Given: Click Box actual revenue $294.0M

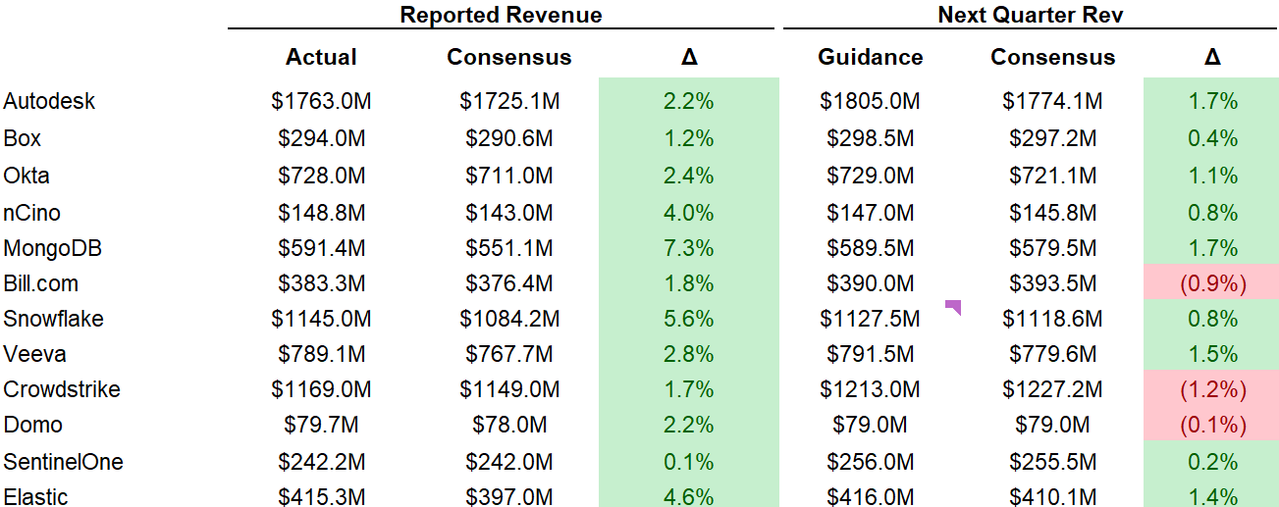Looking at the screenshot, I should [x=321, y=138].
